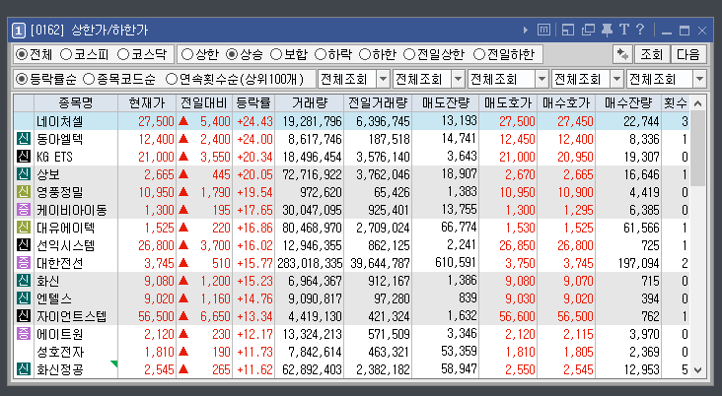Sort by the 매도잔량 column header

point(446,103)
